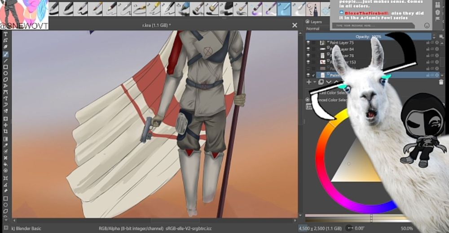Choose the yellow ink pen brush preset
Viewport: 449px width, 233px height.
[x=153, y=9]
